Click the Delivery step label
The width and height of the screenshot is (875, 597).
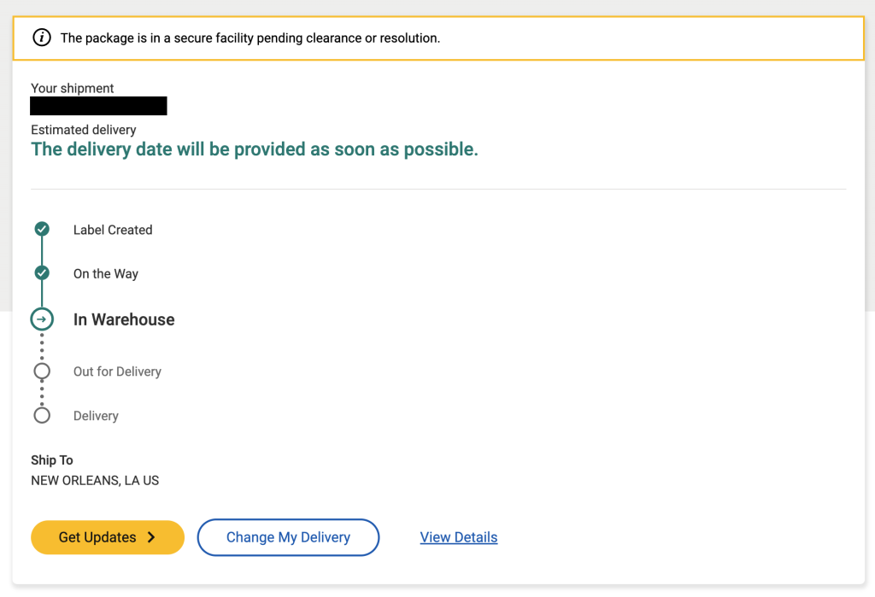(96, 416)
